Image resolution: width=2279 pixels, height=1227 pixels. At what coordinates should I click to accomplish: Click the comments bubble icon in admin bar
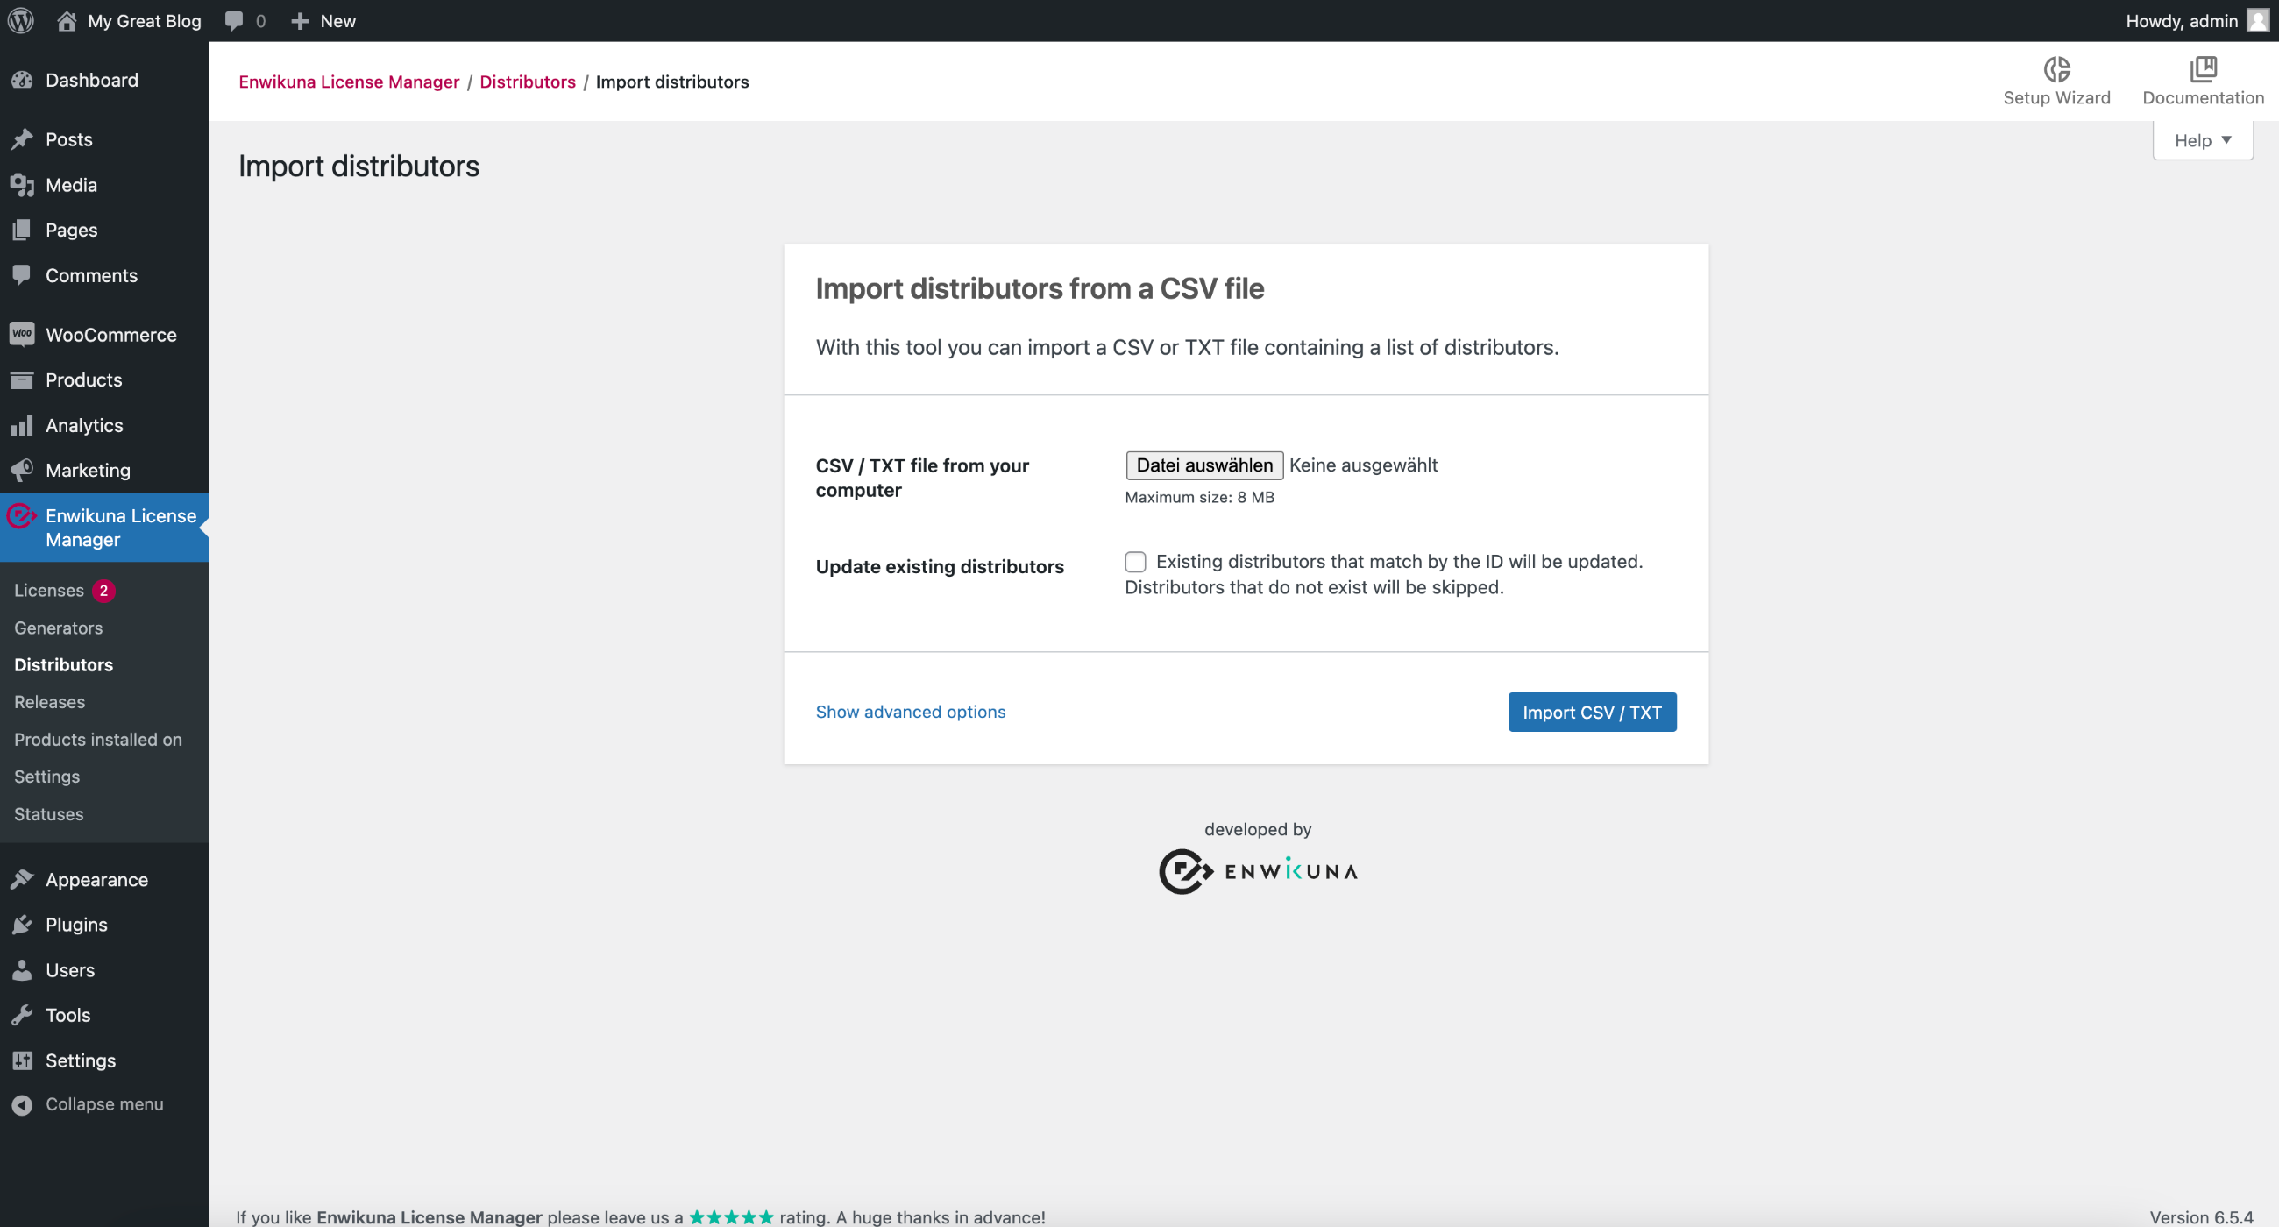click(x=233, y=20)
